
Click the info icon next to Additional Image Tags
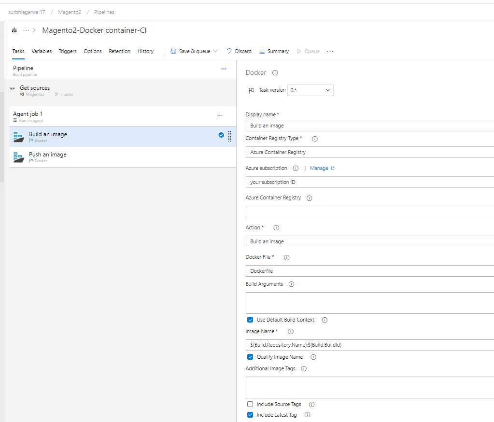point(303,368)
